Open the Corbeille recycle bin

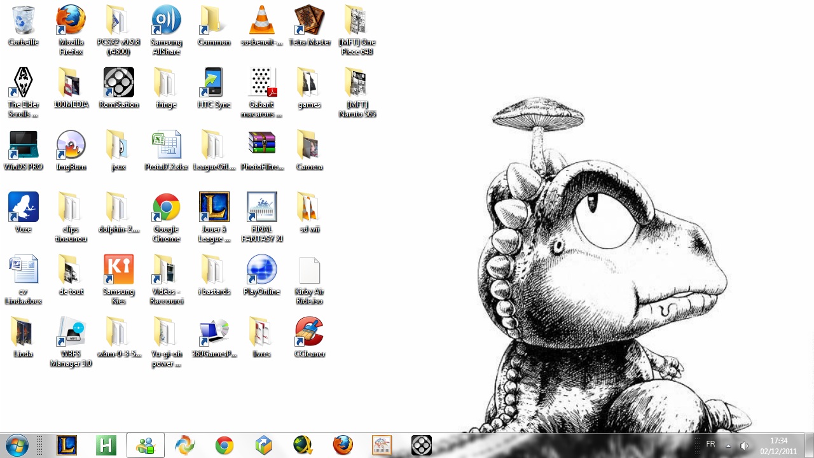pyautogui.click(x=24, y=25)
